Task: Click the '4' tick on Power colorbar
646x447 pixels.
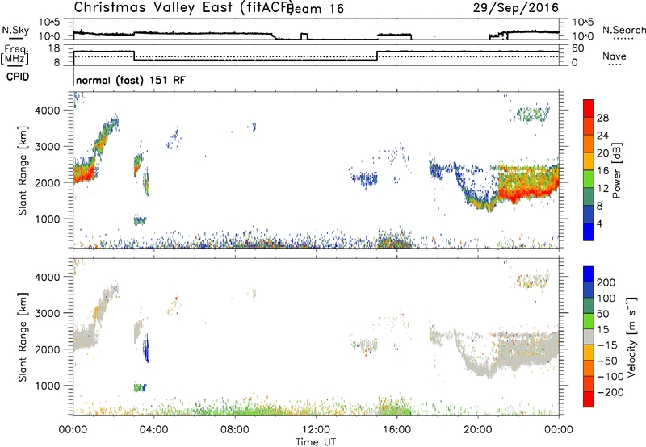Action: point(599,223)
